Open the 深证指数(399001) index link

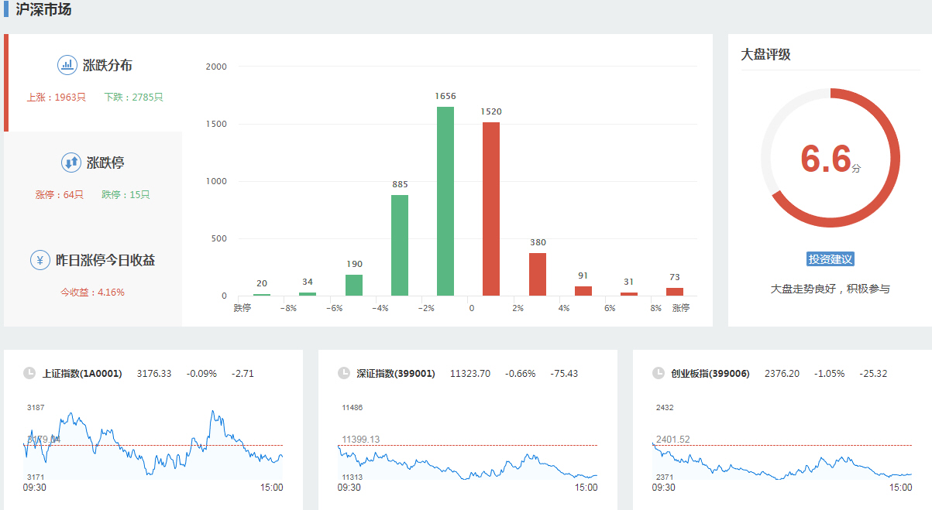tap(396, 374)
